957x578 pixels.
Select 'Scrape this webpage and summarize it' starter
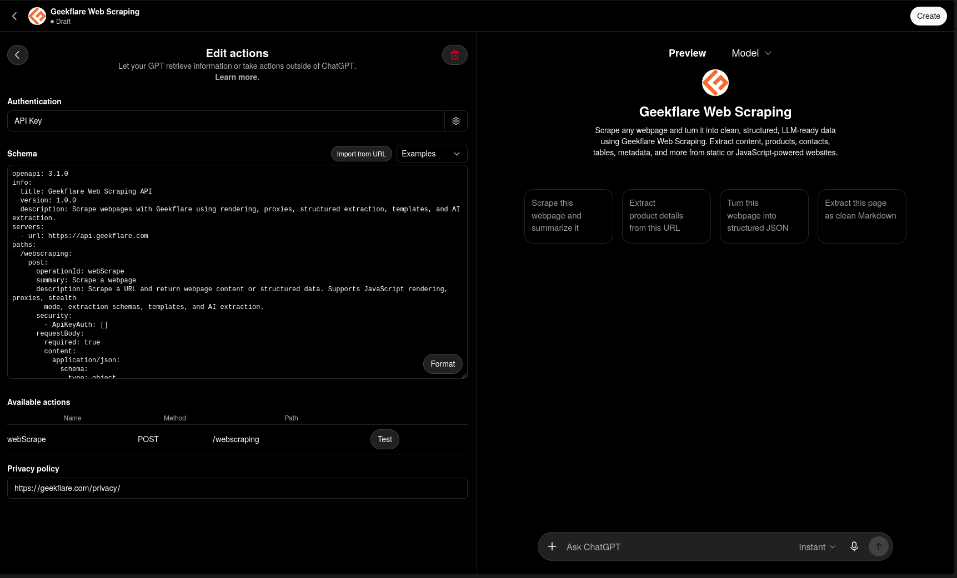tap(569, 216)
